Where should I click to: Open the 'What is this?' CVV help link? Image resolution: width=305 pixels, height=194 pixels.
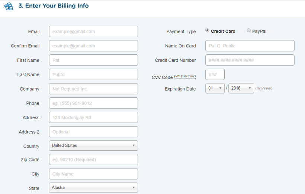point(185,76)
